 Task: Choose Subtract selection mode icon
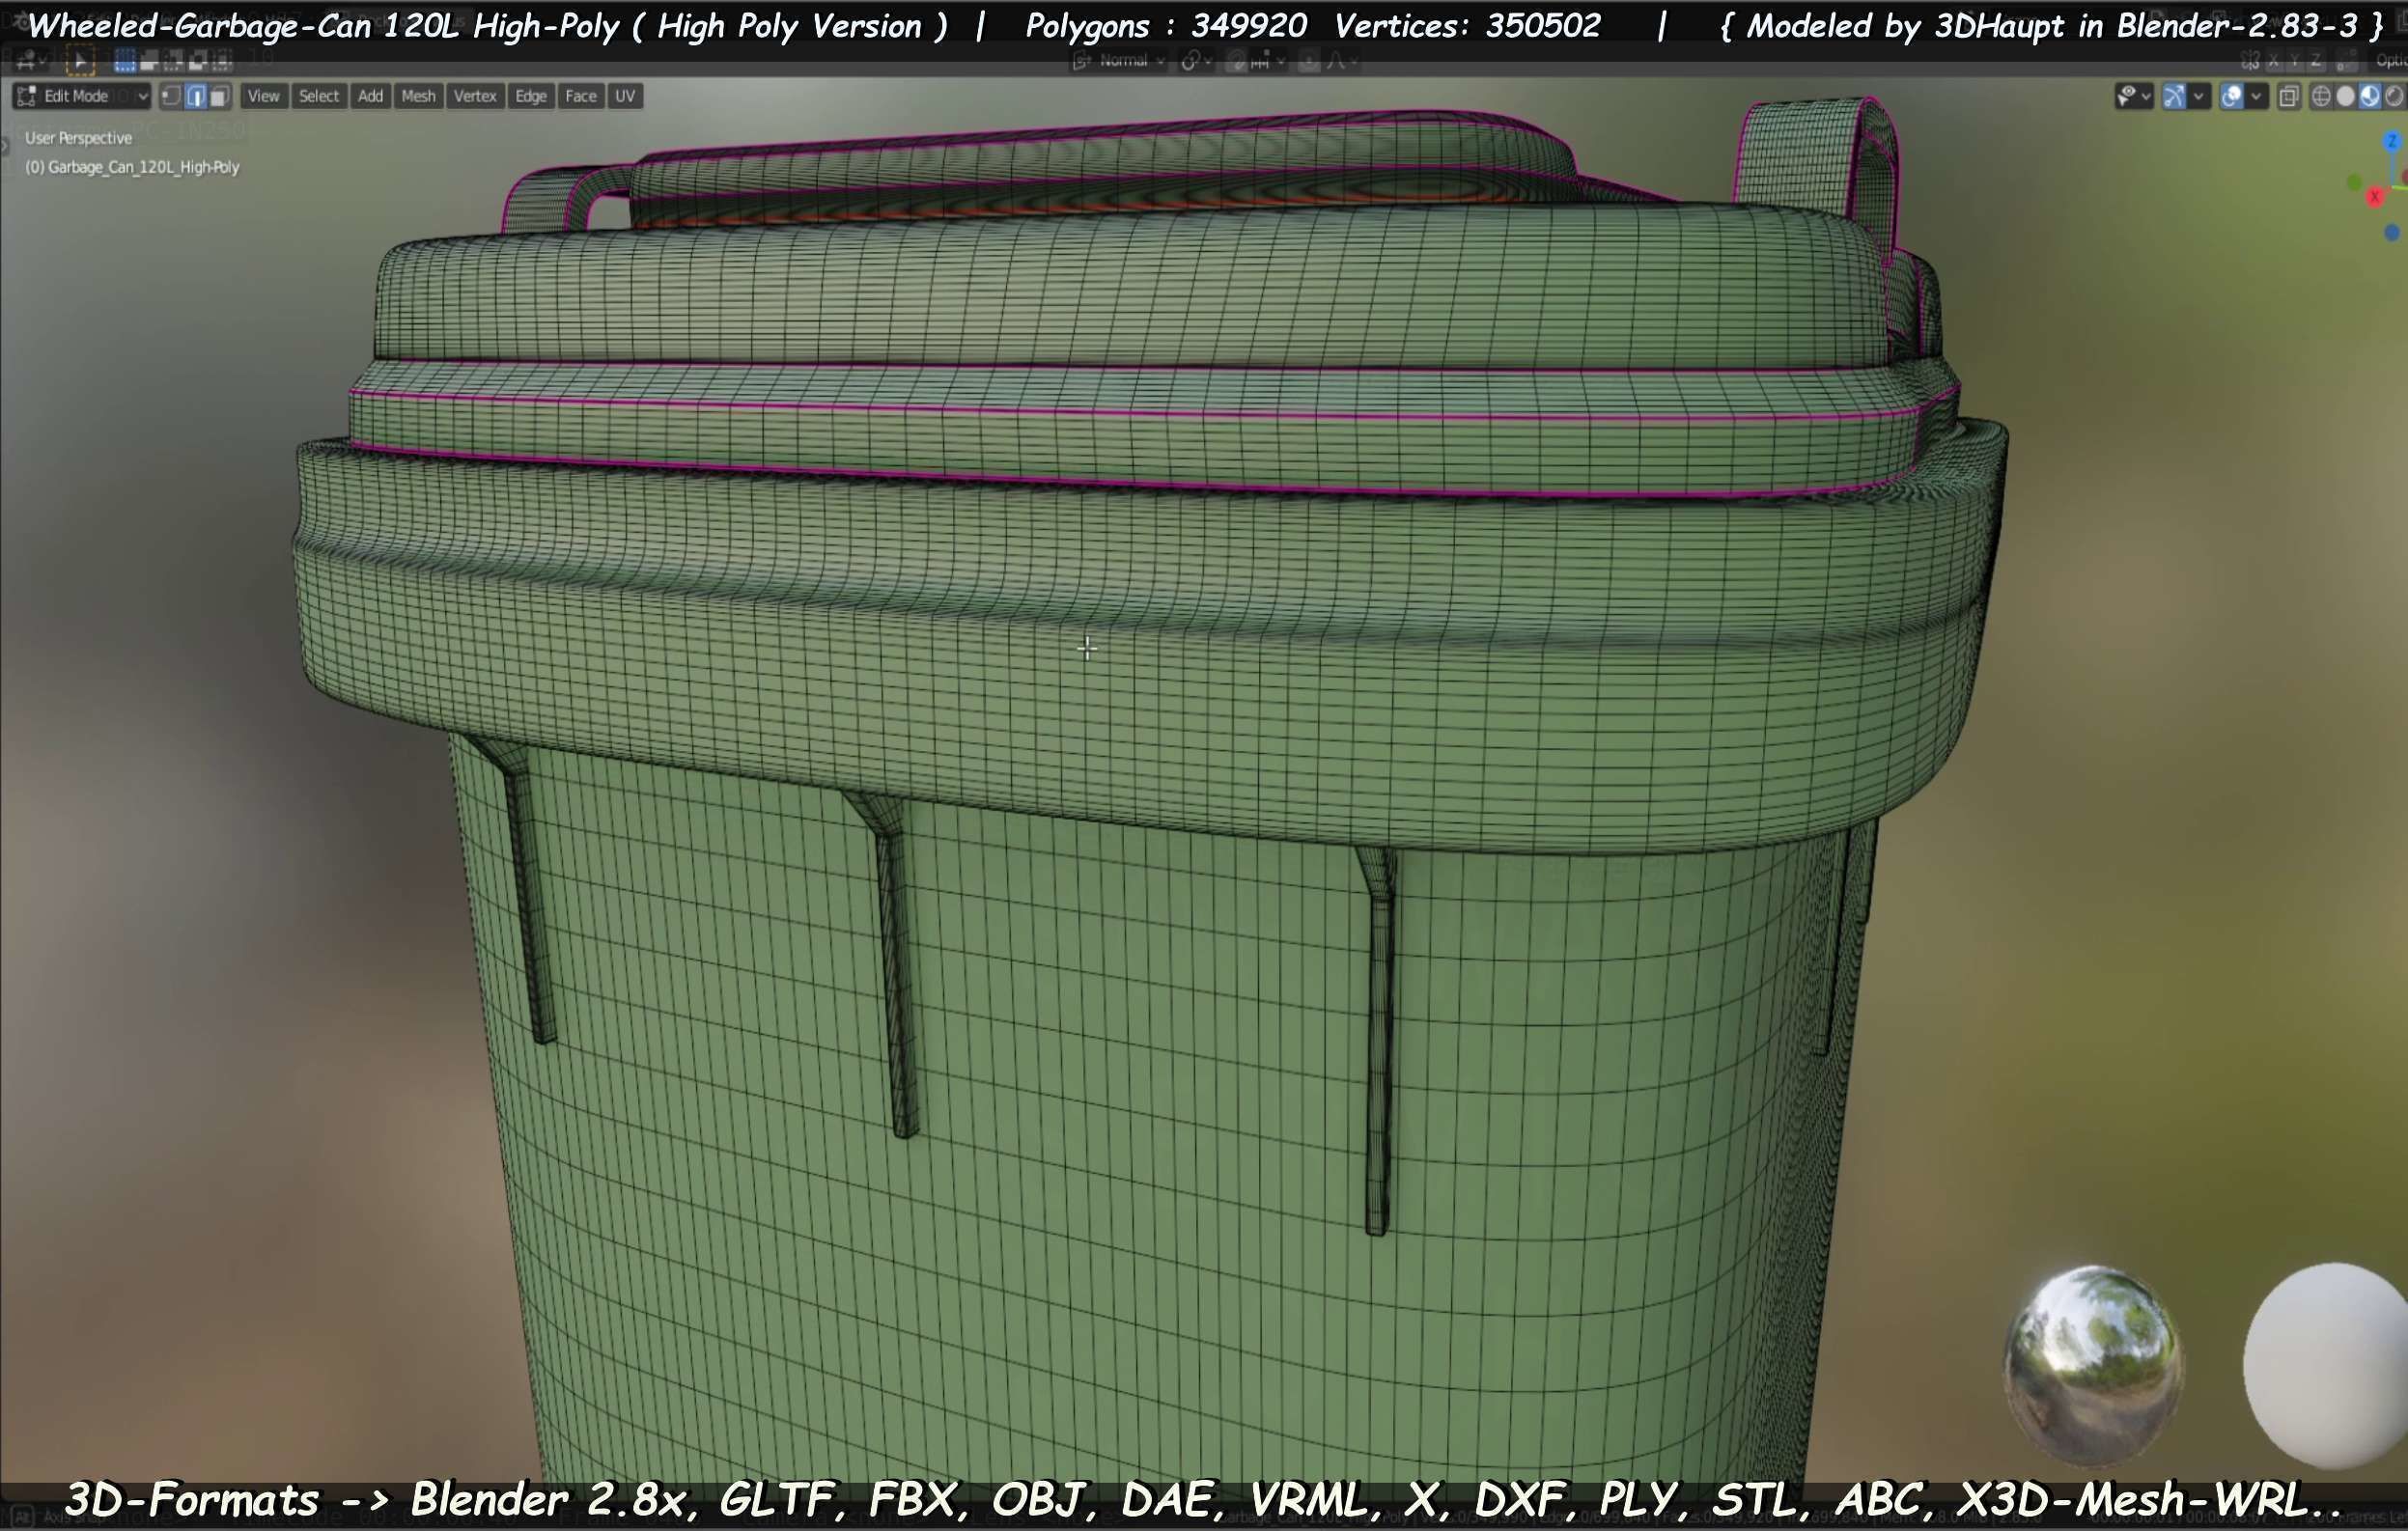pos(173,62)
